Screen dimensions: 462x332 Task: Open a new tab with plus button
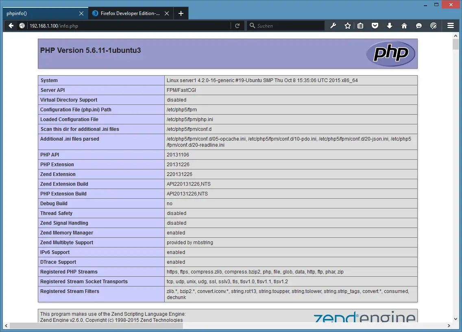point(181,13)
